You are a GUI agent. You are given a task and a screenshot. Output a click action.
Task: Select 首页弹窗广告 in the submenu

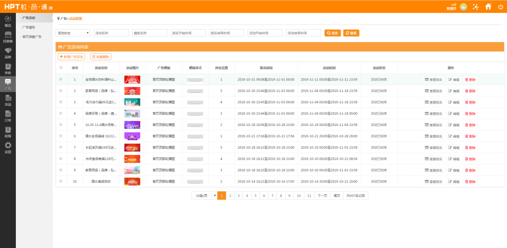(x=32, y=37)
